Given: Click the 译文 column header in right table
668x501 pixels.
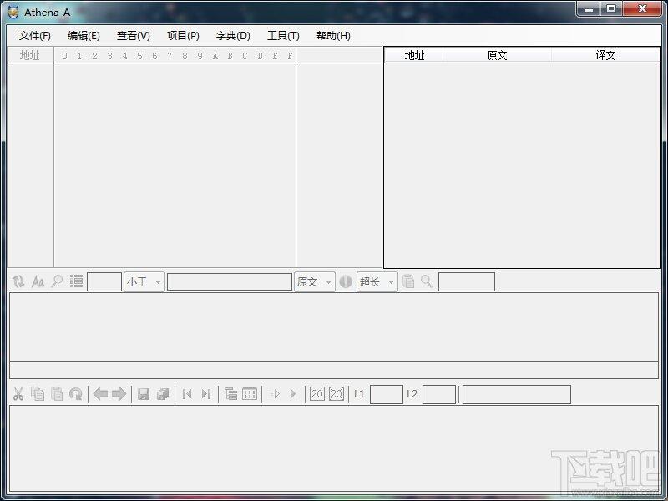Looking at the screenshot, I should click(x=606, y=55).
